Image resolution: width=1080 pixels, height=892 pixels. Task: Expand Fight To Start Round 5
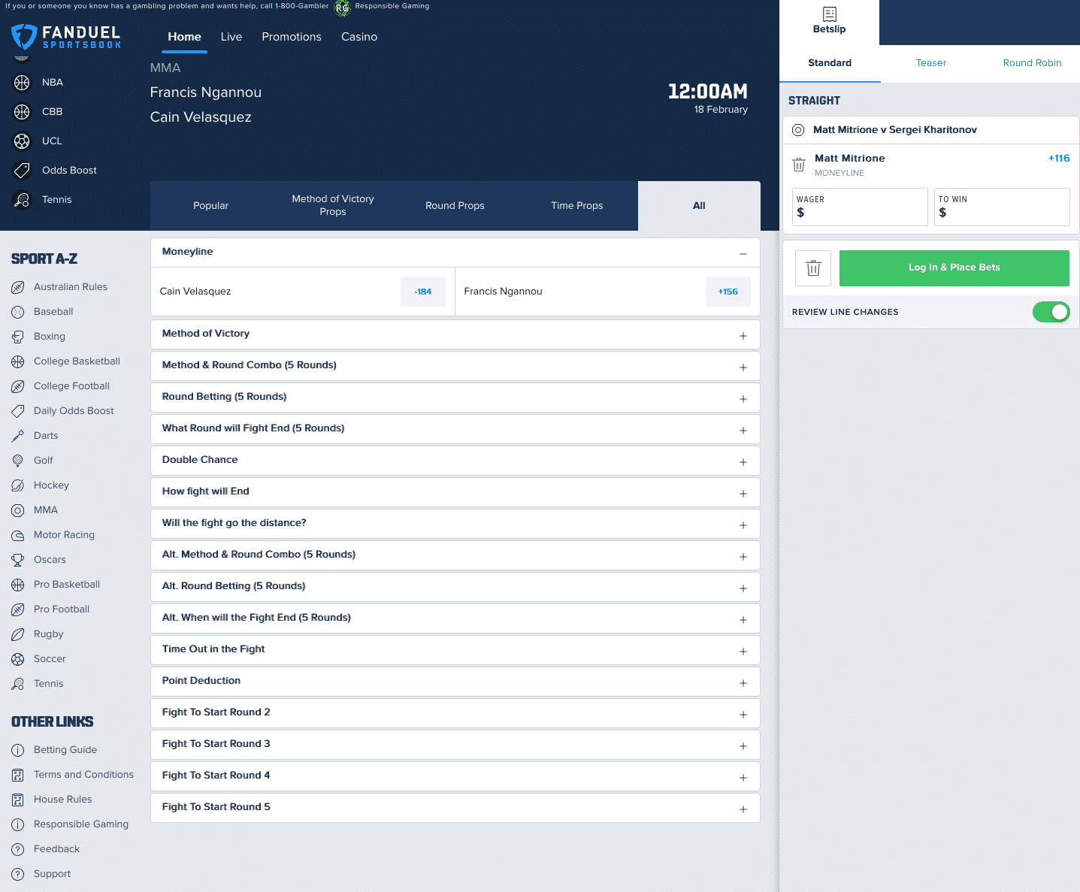[x=743, y=809]
